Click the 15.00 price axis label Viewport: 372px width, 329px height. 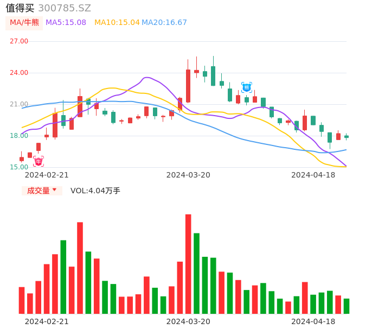19,167
